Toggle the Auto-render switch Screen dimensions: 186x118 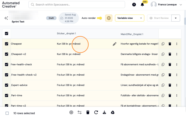99,18
